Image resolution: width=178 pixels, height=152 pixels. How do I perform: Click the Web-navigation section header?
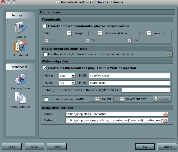pos(55,61)
